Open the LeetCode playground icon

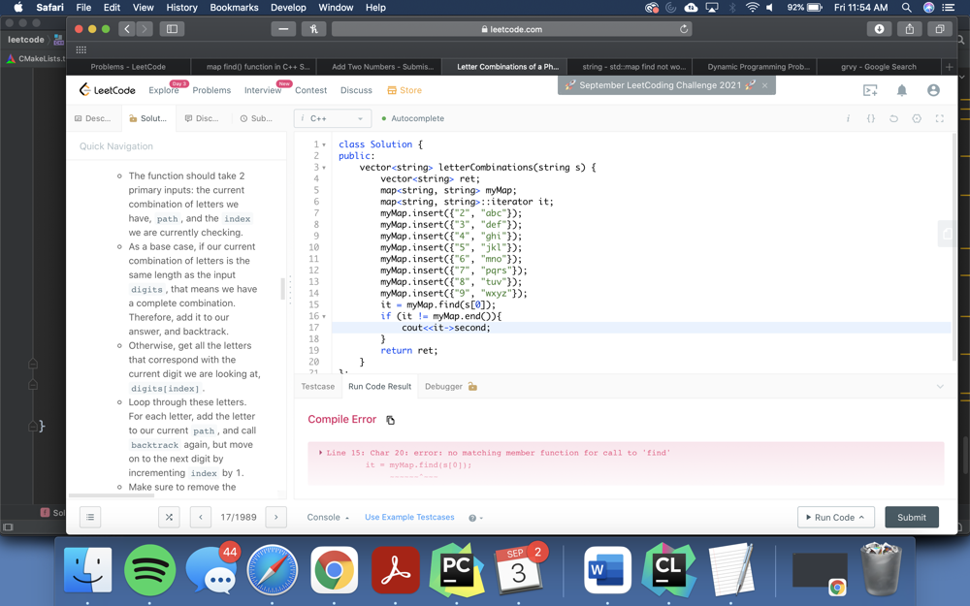[x=870, y=90]
